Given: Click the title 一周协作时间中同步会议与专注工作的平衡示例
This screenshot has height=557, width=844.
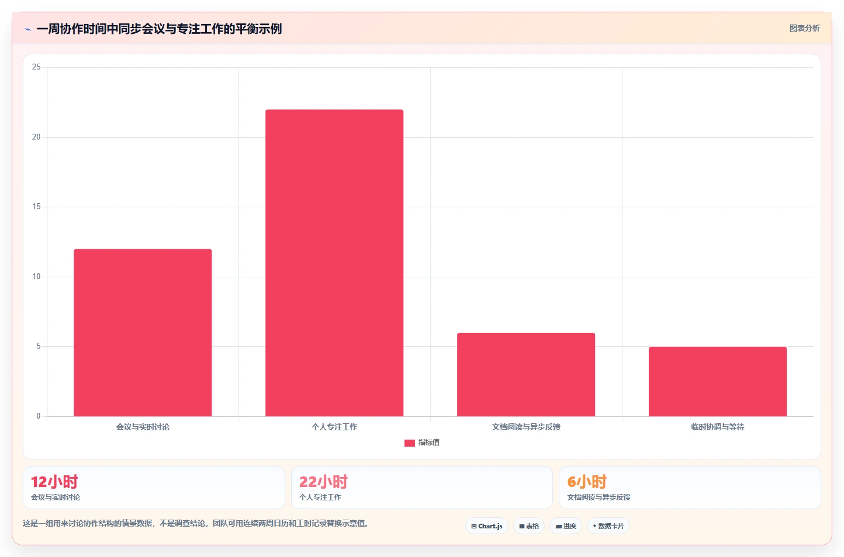Looking at the screenshot, I should (x=159, y=29).
